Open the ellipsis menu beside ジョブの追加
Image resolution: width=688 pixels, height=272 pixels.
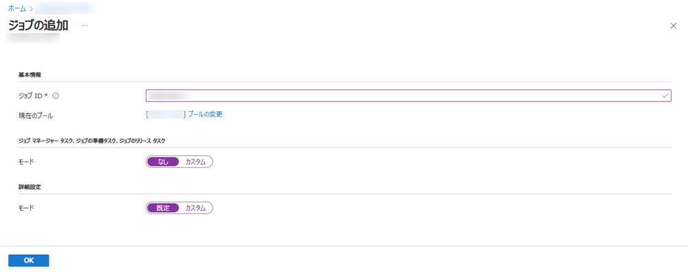click(85, 26)
